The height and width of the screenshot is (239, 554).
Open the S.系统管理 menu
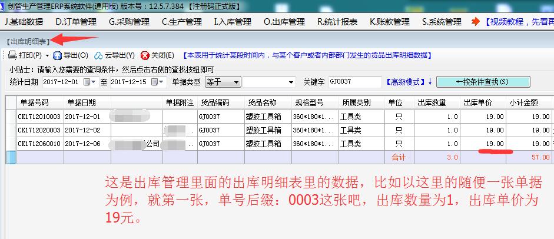coord(442,22)
